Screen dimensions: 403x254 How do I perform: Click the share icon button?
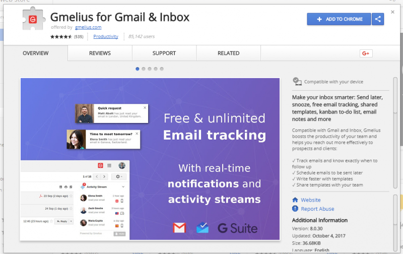(378, 19)
